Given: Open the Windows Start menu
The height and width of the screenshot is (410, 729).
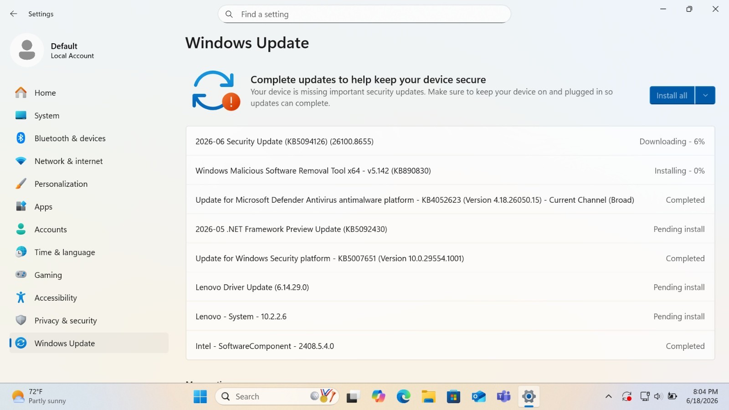Looking at the screenshot, I should pos(200,396).
